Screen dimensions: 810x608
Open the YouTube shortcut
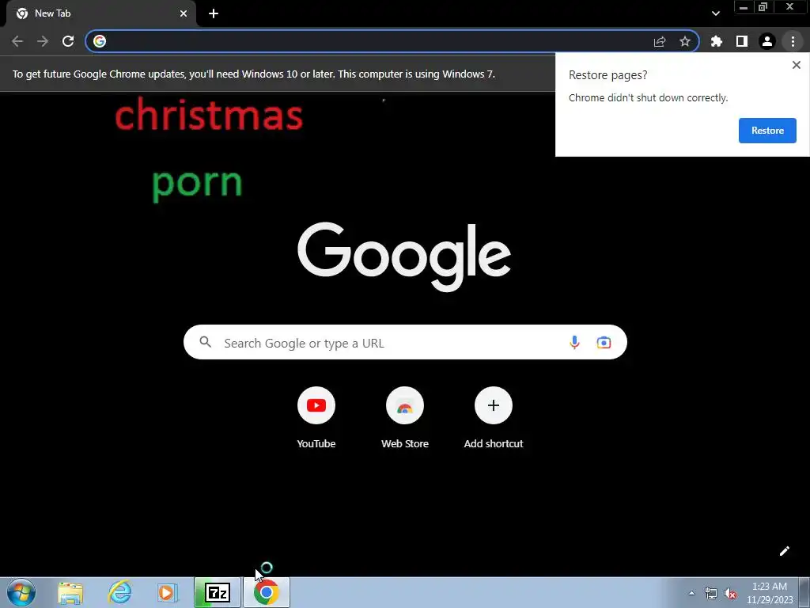316,418
